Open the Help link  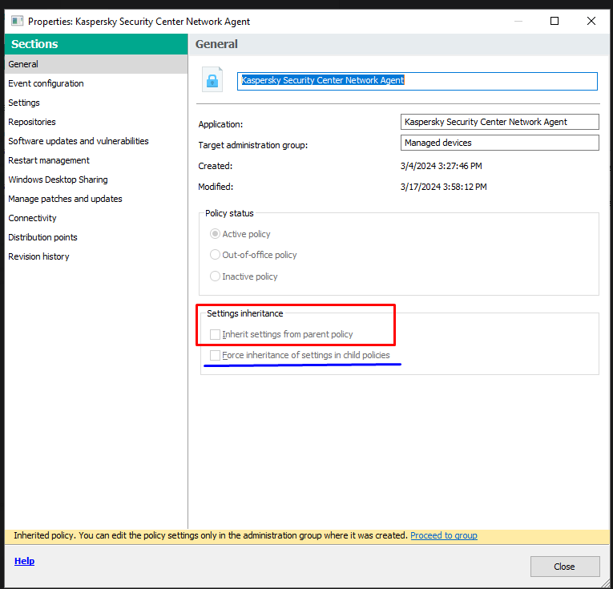tap(24, 561)
